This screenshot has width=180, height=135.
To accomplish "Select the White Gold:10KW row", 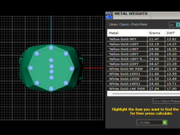I will pos(144,79).
